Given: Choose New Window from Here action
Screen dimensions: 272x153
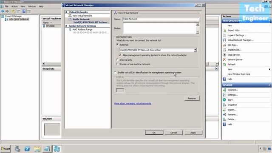Looking at the screenshot, I should pyautogui.click(x=239, y=74).
